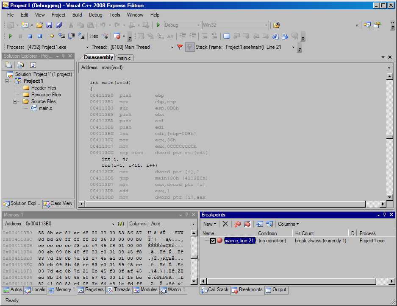
Task: Click the Name column header in Breakpoints
Action: tap(228, 233)
